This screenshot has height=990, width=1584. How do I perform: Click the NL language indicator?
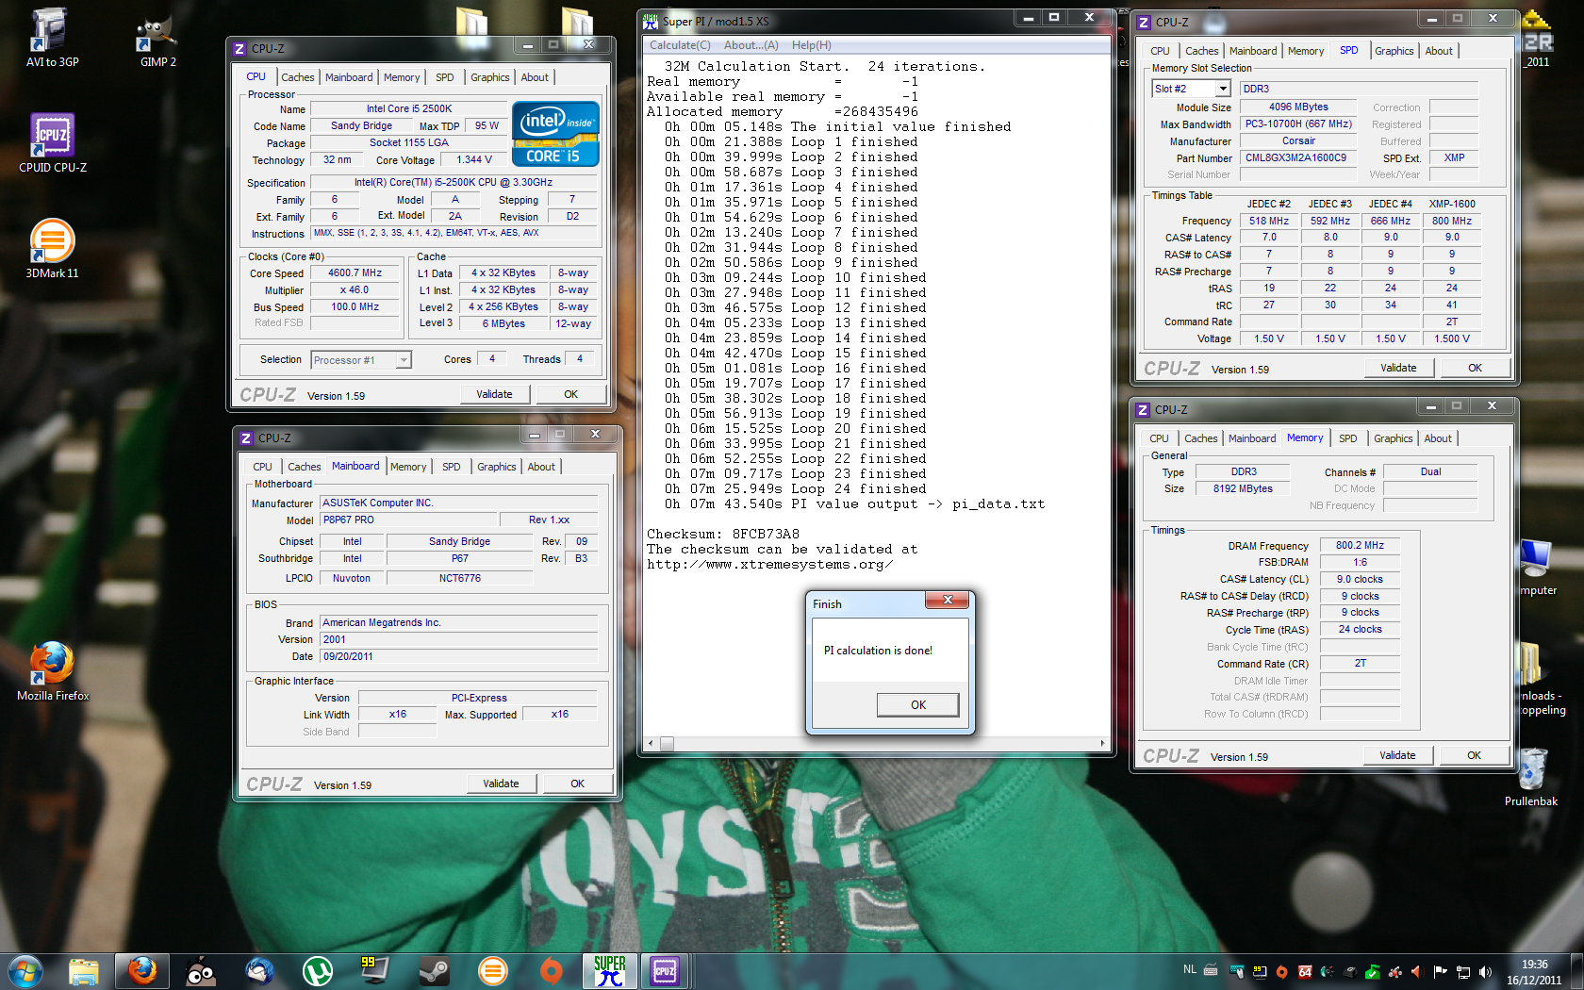click(x=1190, y=969)
